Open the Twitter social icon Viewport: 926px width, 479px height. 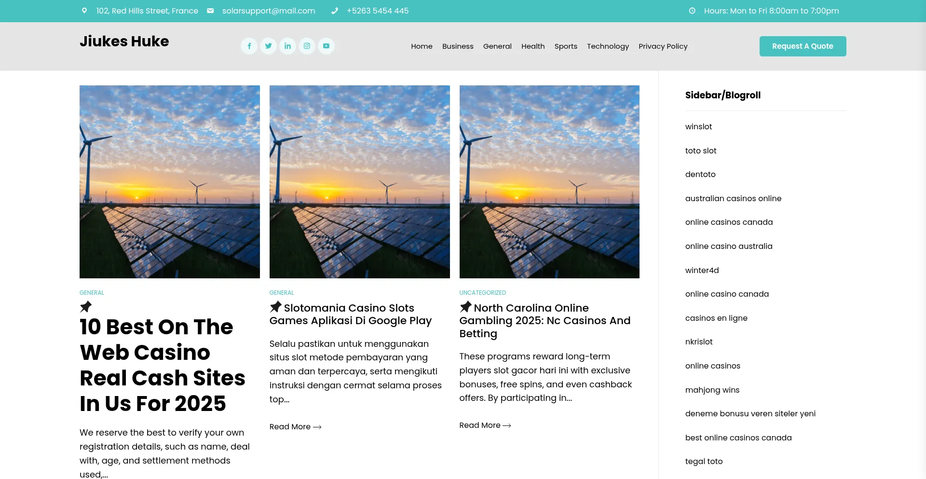[x=268, y=46]
